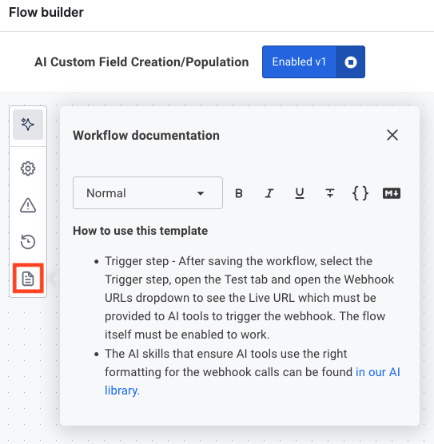Toggle the workflow documentation page icon
Screen dimensions: 434x444
(x=28, y=279)
